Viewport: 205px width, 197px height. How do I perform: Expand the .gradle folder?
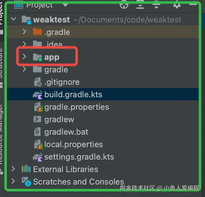pyautogui.click(x=25, y=32)
